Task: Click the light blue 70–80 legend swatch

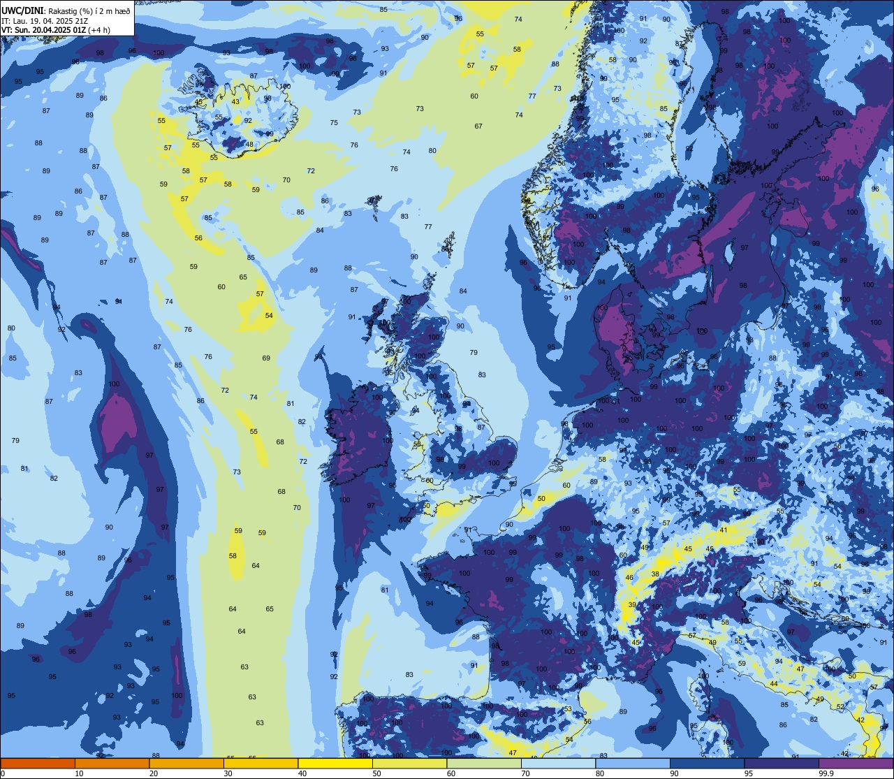Action: pyautogui.click(x=558, y=763)
